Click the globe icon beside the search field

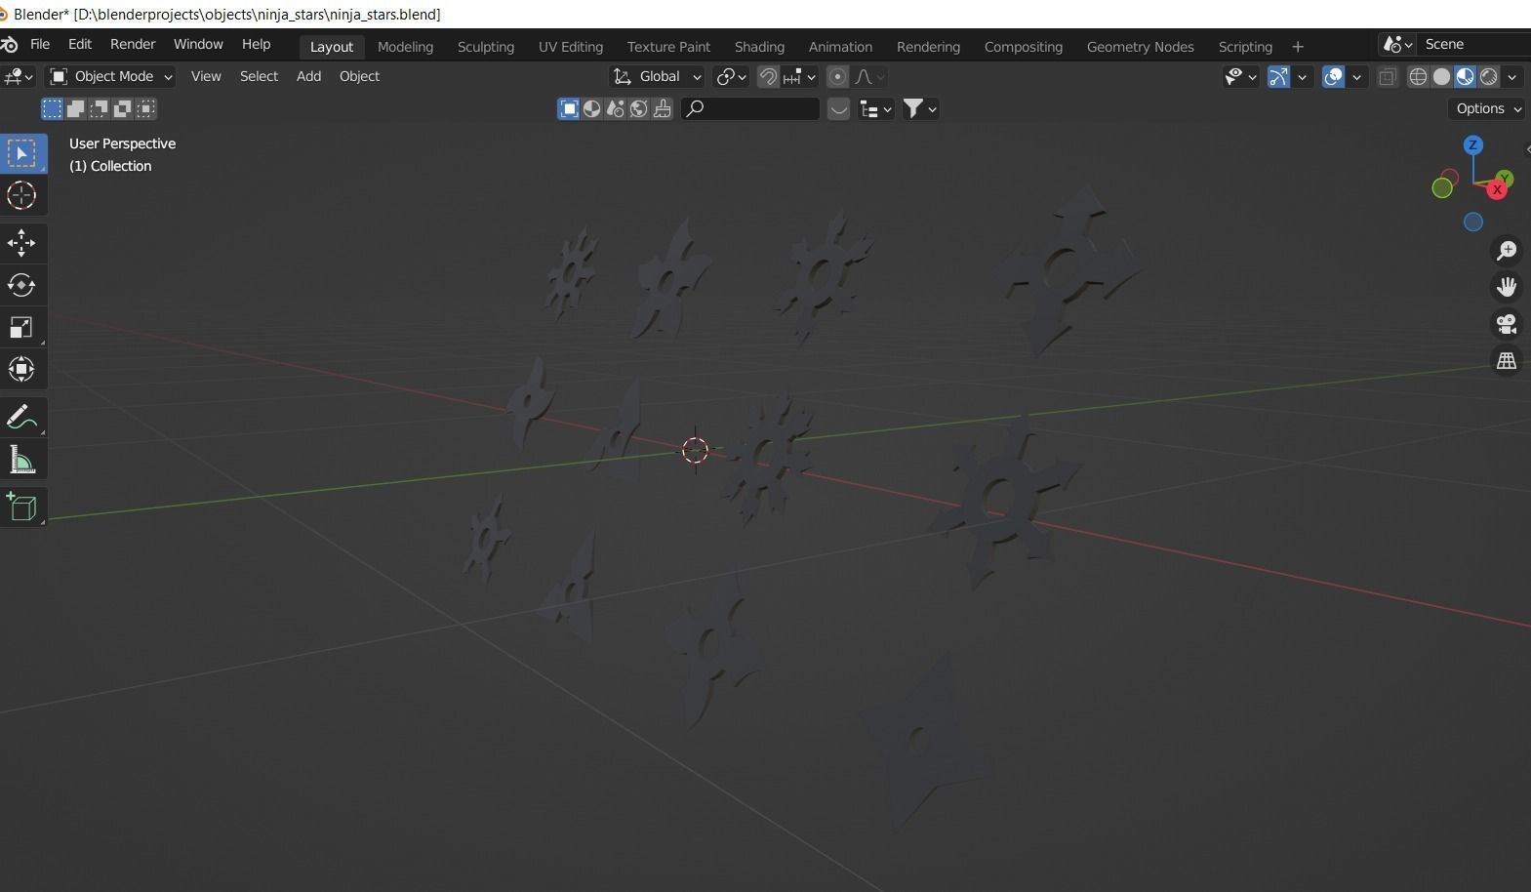point(639,108)
